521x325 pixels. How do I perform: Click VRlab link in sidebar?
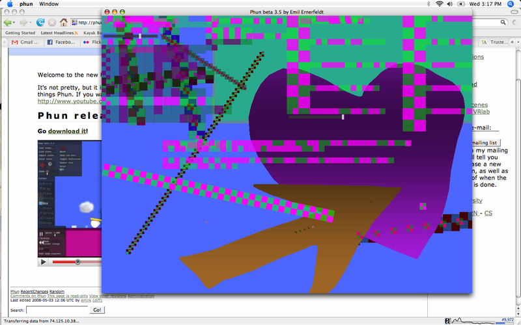481,112
